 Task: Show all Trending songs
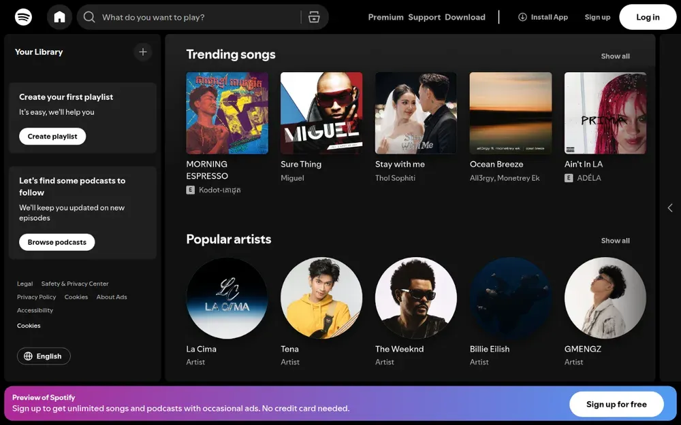click(615, 56)
